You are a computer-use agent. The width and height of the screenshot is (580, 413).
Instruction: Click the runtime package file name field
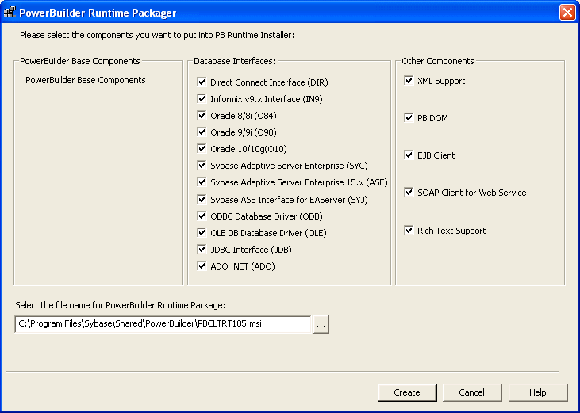tap(163, 324)
